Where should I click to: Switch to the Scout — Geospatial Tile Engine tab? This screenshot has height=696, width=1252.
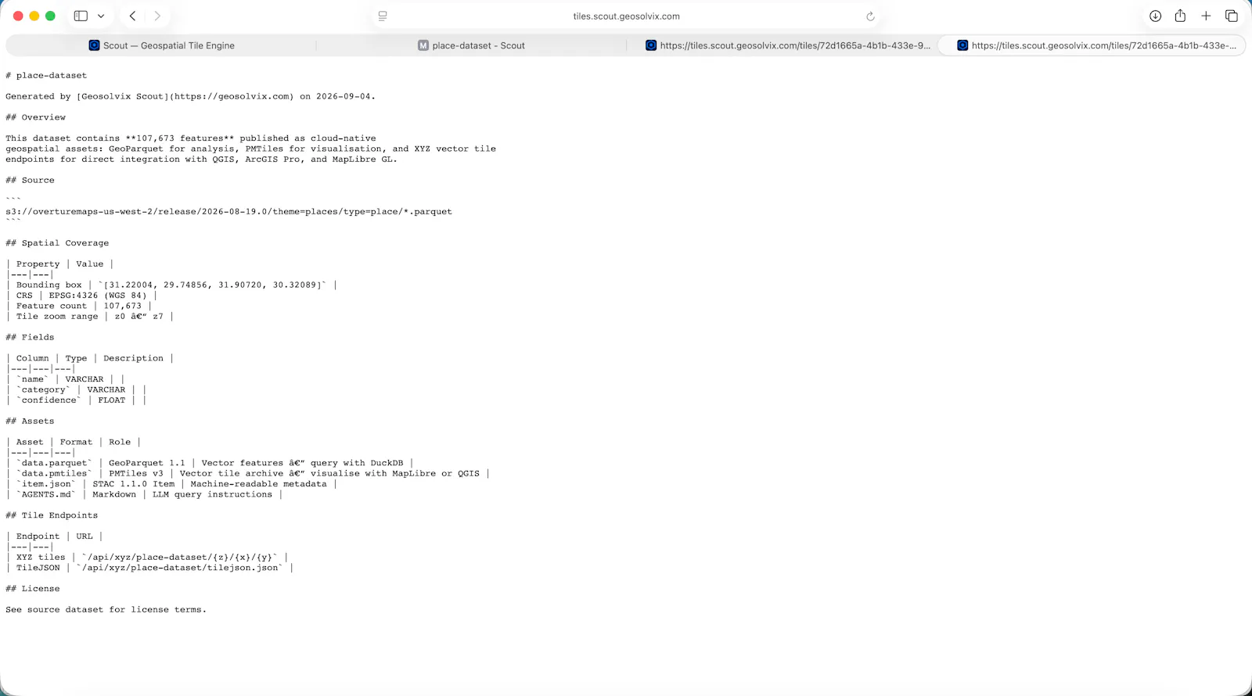162,45
